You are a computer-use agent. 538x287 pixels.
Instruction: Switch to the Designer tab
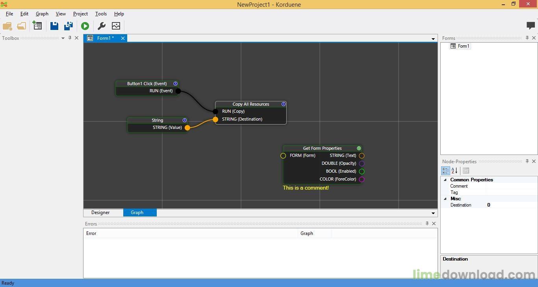[x=100, y=212]
